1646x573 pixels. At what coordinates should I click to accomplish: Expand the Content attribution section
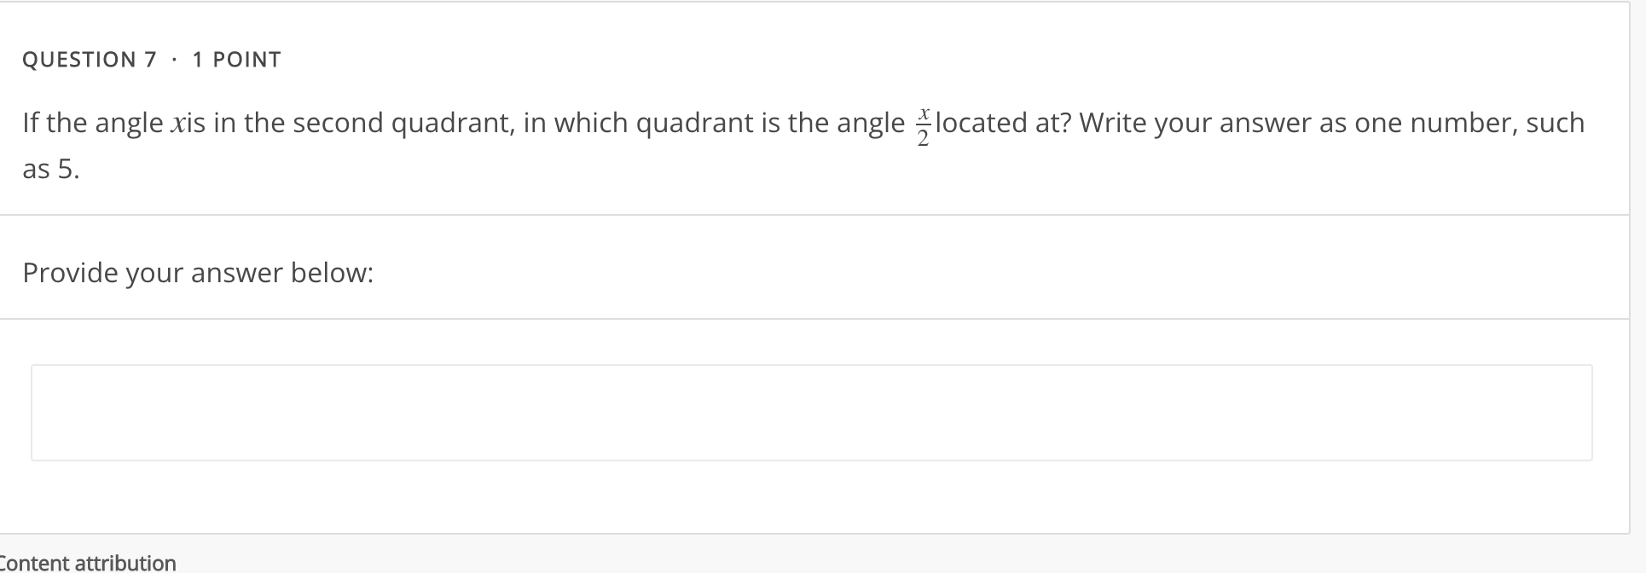88,562
